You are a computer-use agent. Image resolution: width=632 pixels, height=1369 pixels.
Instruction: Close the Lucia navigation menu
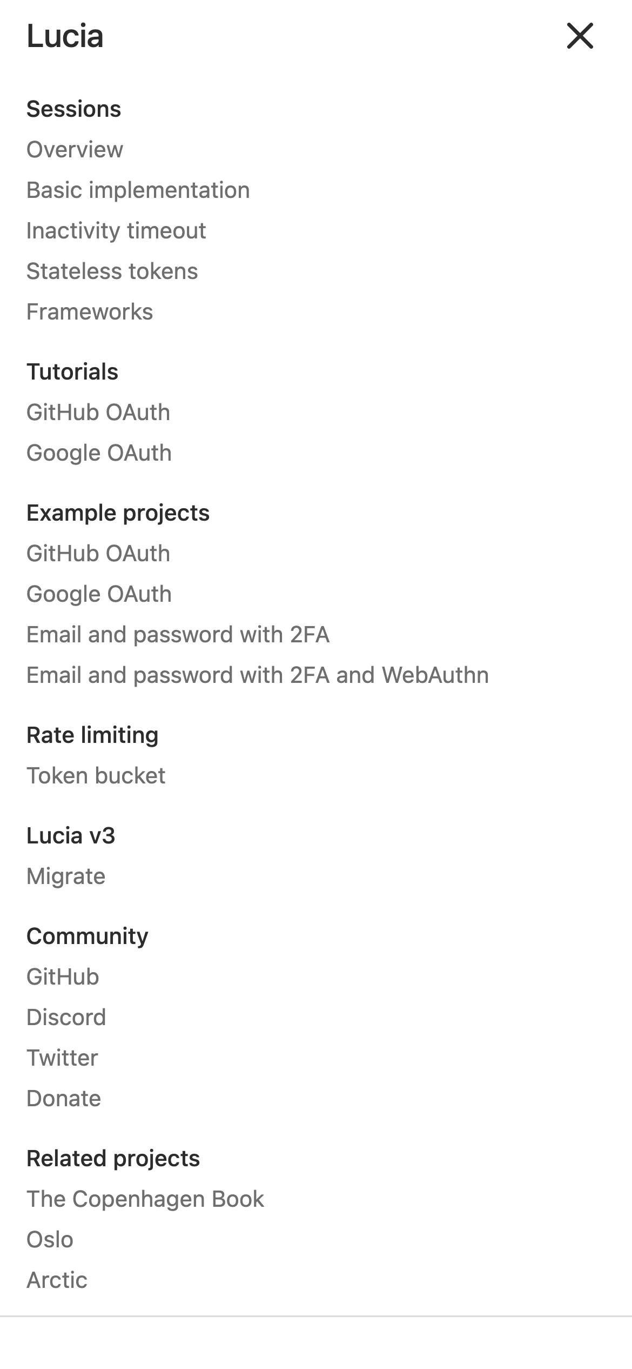click(x=580, y=36)
